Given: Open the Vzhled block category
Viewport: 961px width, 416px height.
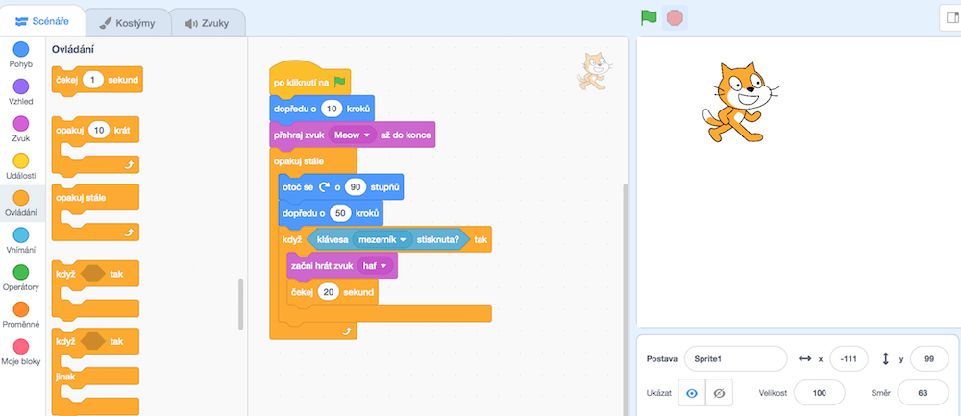Looking at the screenshot, I should point(21,92).
